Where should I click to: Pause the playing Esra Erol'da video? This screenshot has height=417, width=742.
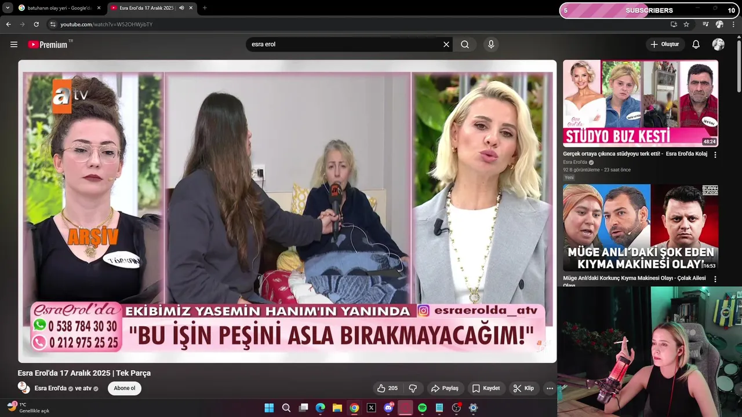(x=288, y=211)
